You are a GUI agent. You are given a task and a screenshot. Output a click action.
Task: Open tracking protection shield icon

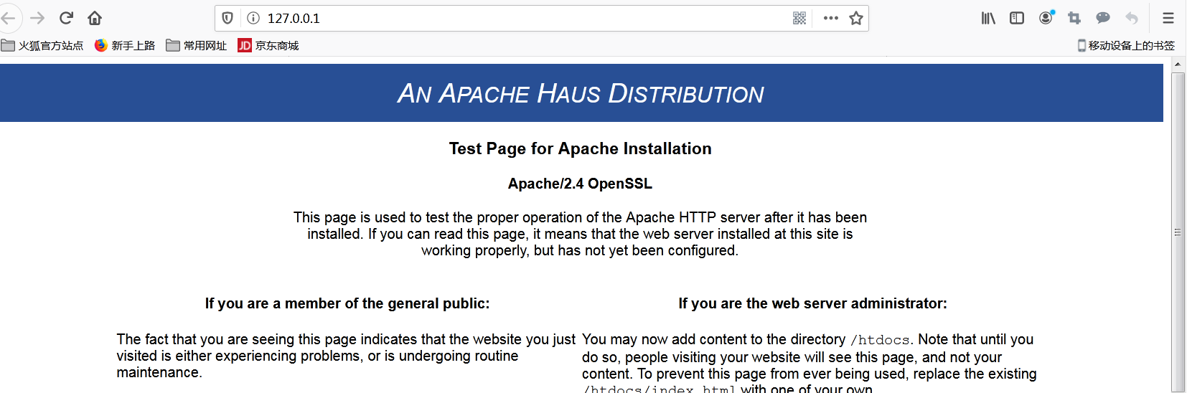coord(227,18)
